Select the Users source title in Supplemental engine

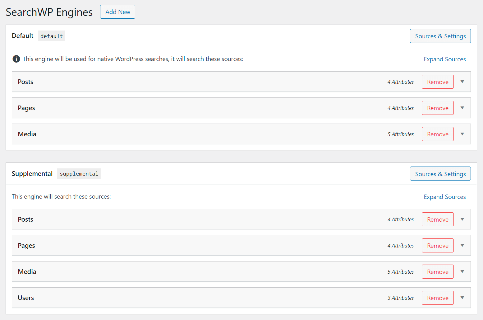tap(26, 298)
